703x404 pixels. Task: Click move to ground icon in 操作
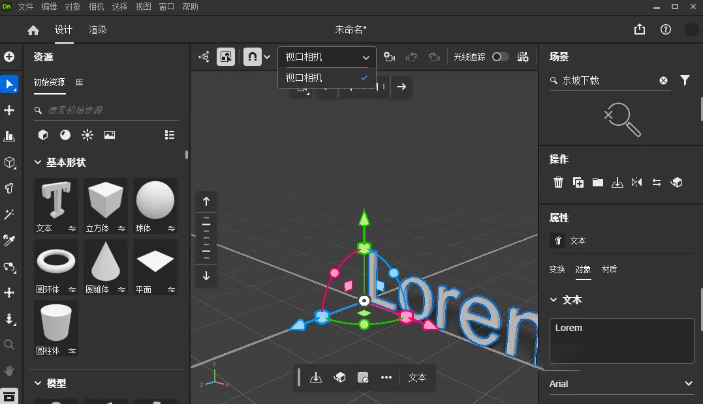[x=617, y=182]
